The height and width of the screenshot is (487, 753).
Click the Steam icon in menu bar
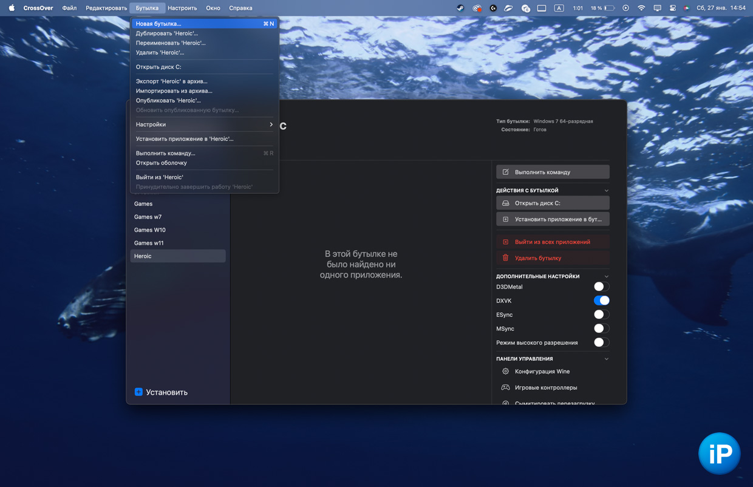tap(460, 8)
